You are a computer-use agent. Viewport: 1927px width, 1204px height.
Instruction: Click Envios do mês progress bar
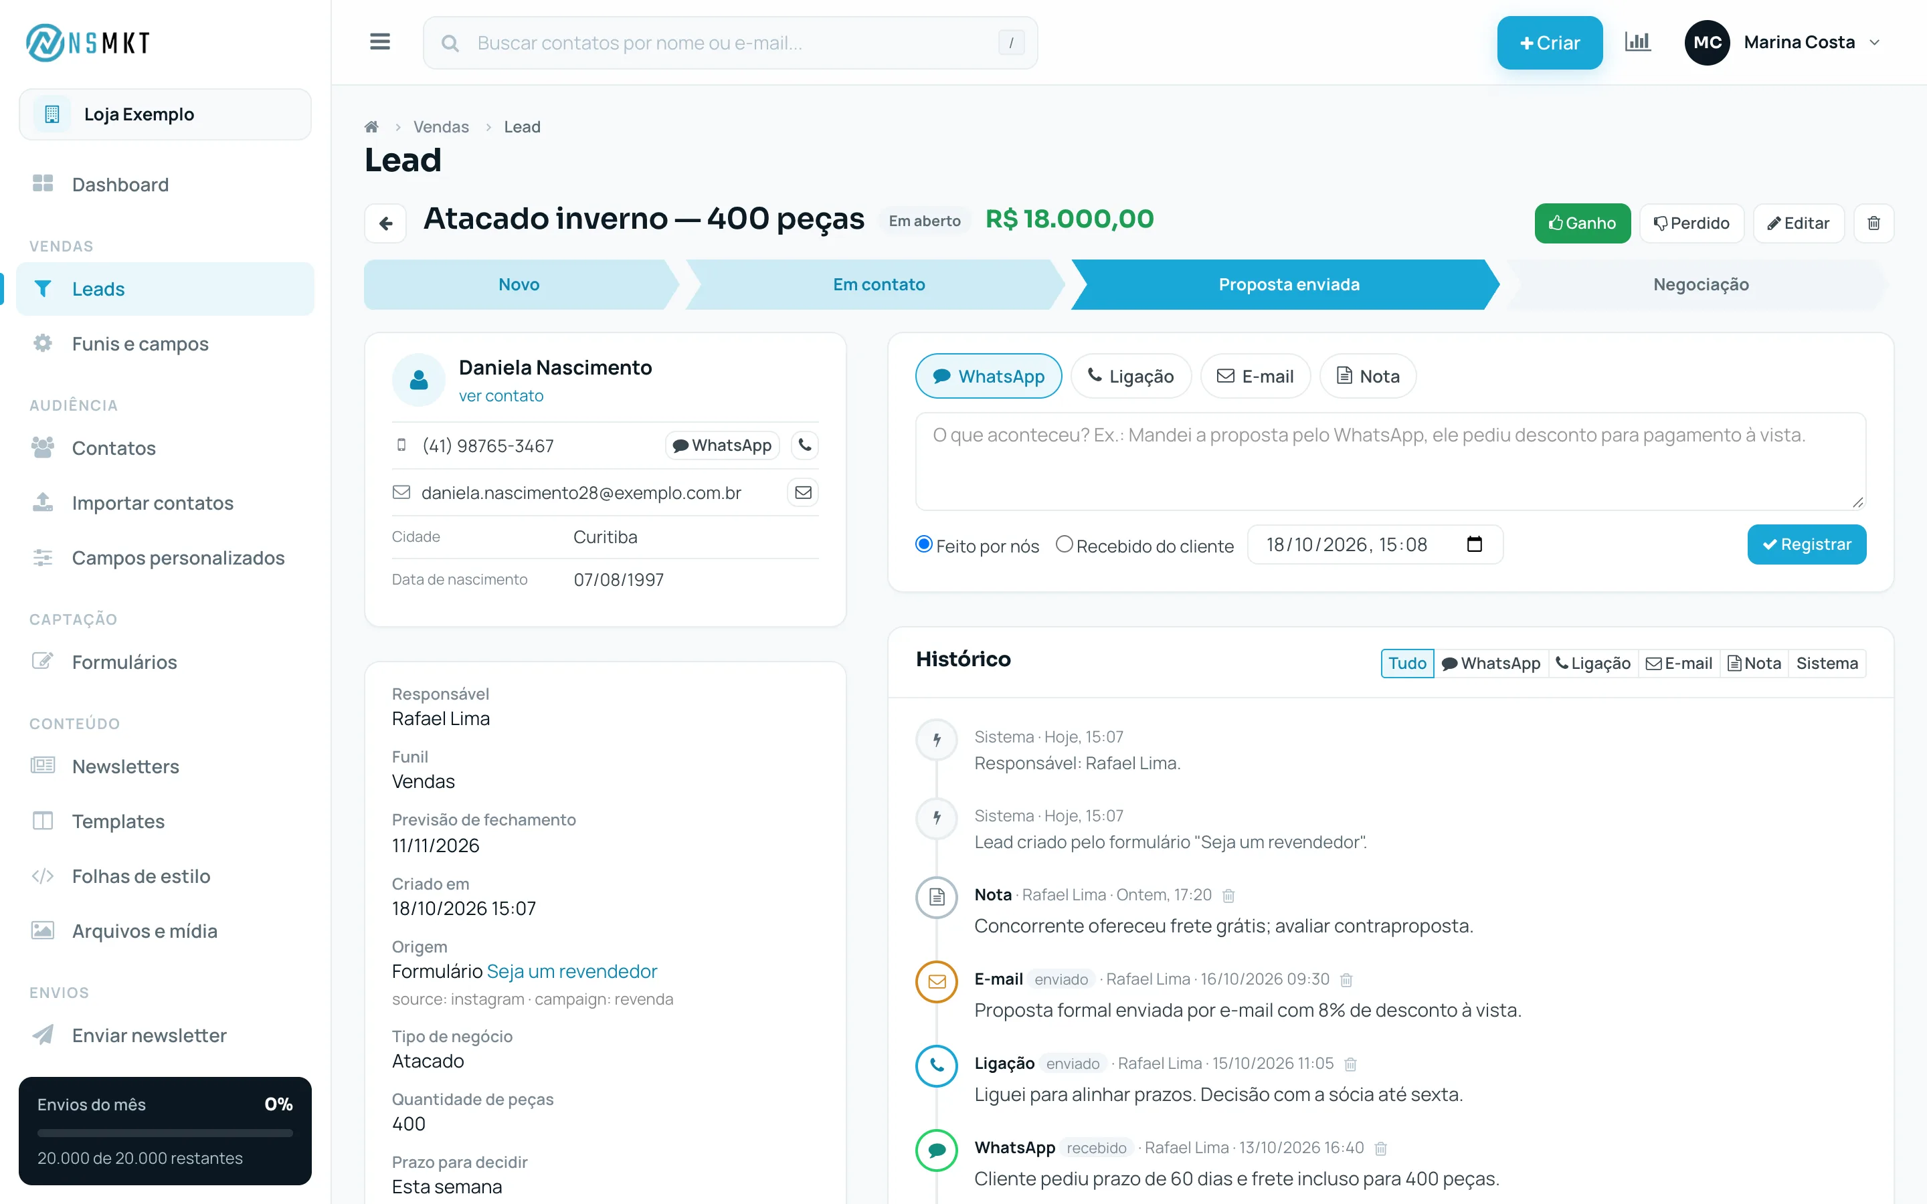point(165,1132)
